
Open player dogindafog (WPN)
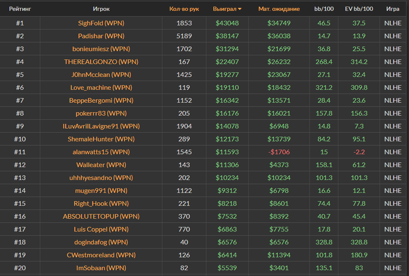101,242
